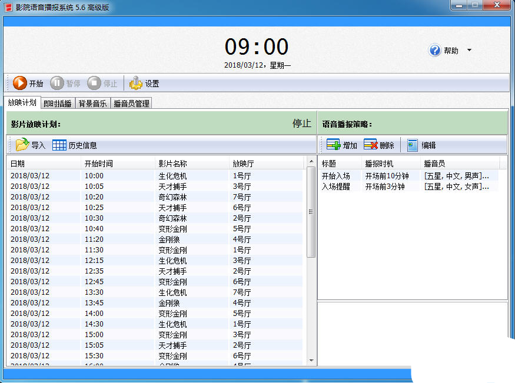
Task: Click the down arrow of the schedule scrollbar
Action: click(313, 361)
